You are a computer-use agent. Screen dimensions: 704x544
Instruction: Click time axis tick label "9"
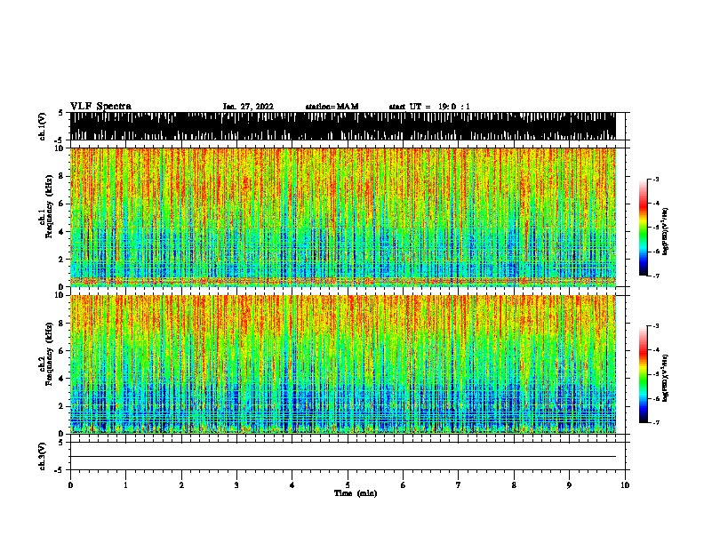coord(570,485)
